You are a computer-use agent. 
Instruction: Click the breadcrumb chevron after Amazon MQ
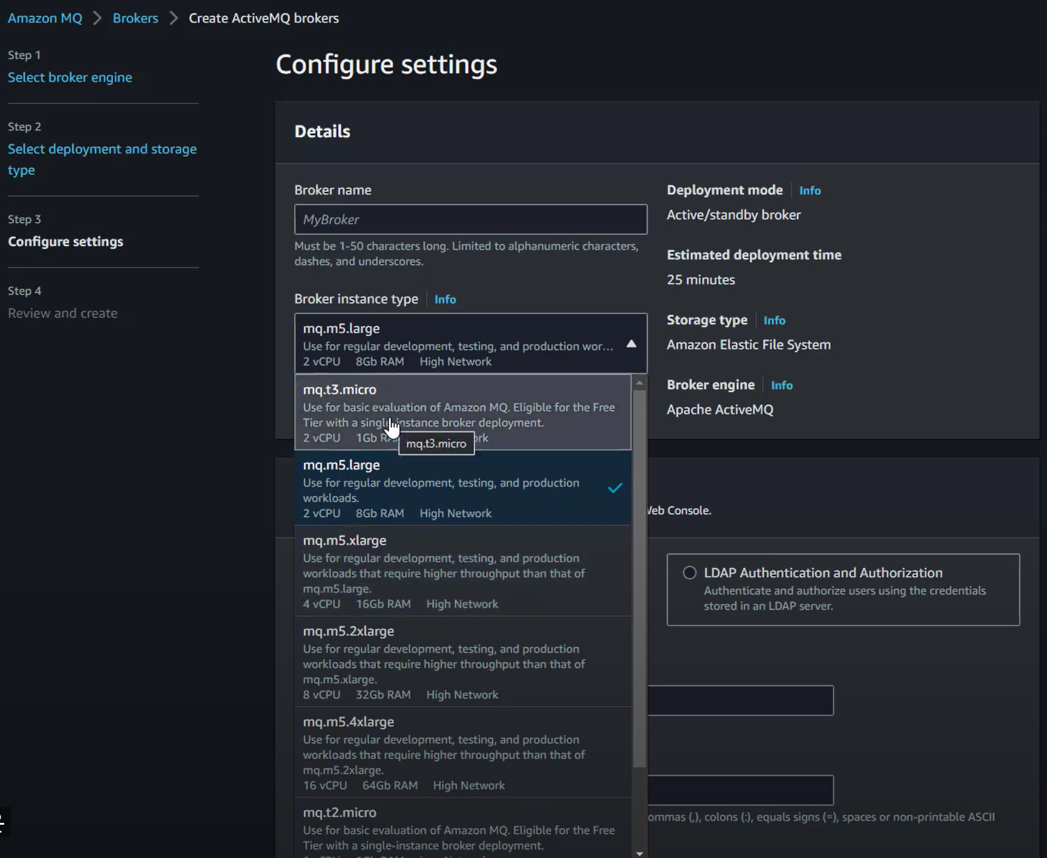[97, 18]
